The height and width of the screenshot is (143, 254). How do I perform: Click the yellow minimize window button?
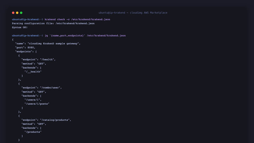click(17, 13)
